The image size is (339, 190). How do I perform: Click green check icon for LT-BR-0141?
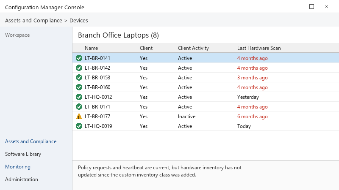pyautogui.click(x=79, y=58)
